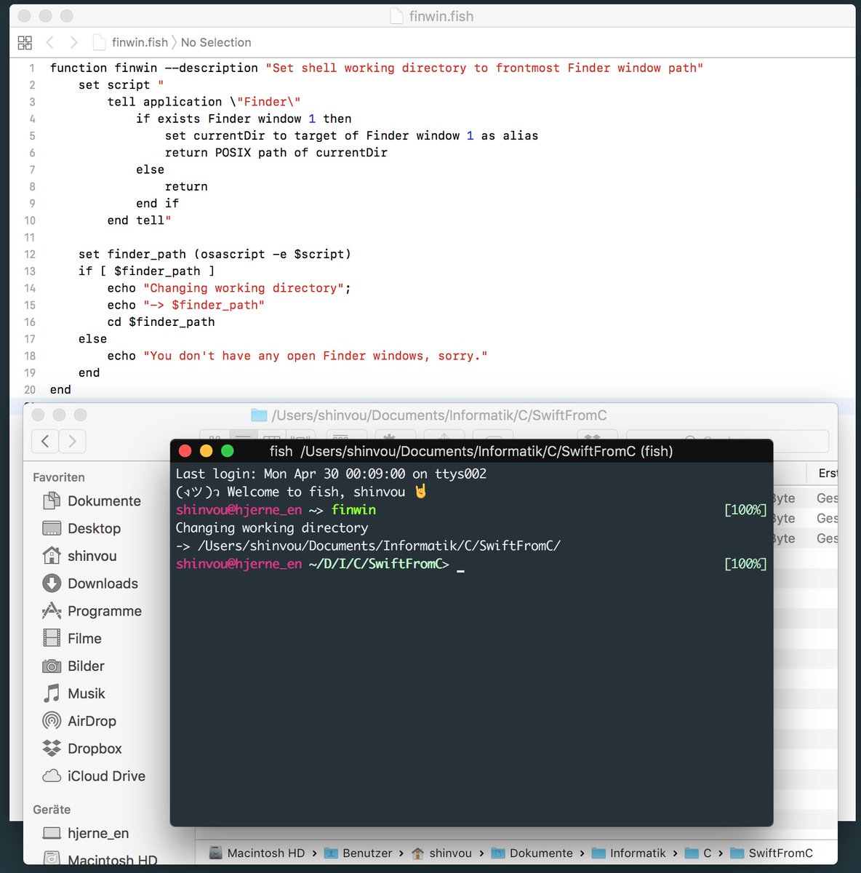Click line number 1 in the editor gutter
Viewport: 861px width, 873px height.
coord(32,68)
